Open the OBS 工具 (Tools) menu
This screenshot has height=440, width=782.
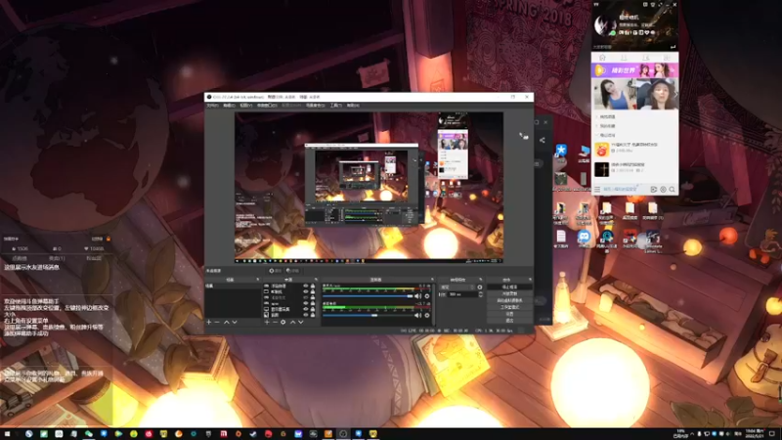pos(335,106)
